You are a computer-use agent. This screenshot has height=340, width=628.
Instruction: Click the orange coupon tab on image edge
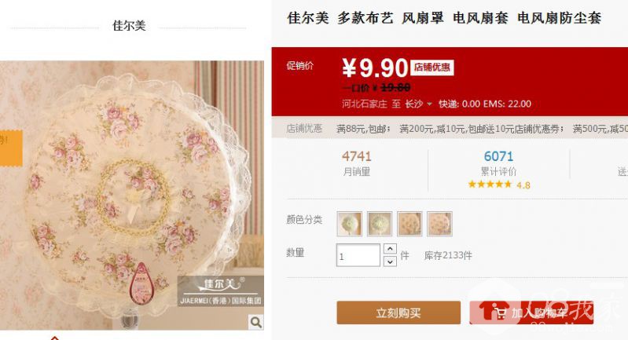pos(11,148)
